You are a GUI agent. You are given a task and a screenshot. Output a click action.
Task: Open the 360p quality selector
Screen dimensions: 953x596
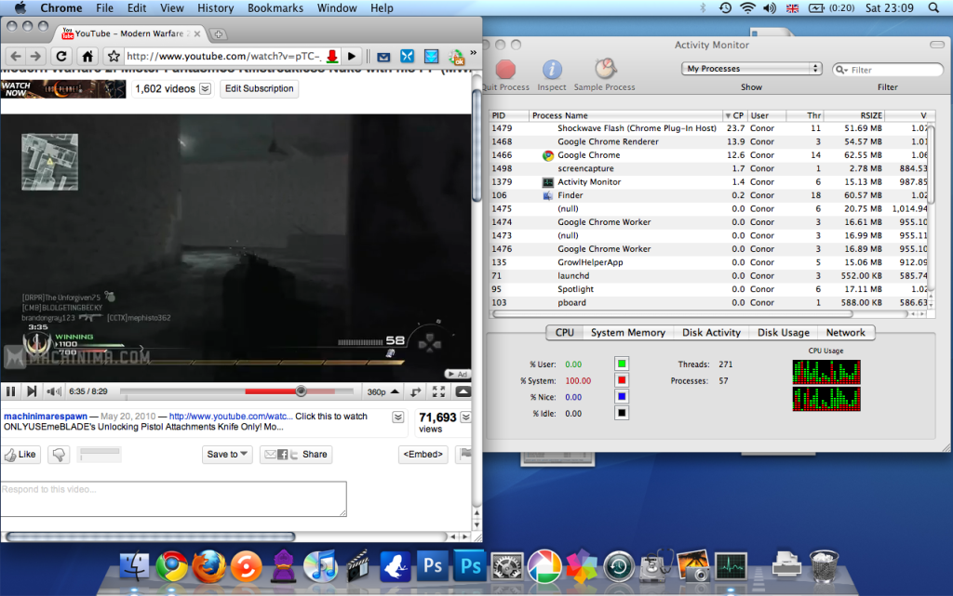point(383,391)
